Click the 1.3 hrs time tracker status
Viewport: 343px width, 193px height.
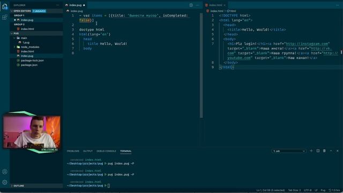click(x=334, y=190)
